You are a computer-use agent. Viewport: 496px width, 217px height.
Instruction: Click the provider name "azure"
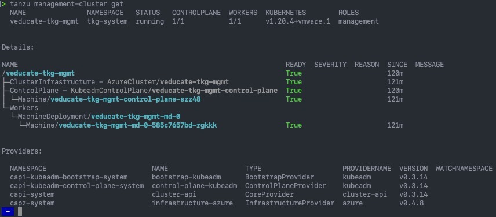click(x=353, y=203)
